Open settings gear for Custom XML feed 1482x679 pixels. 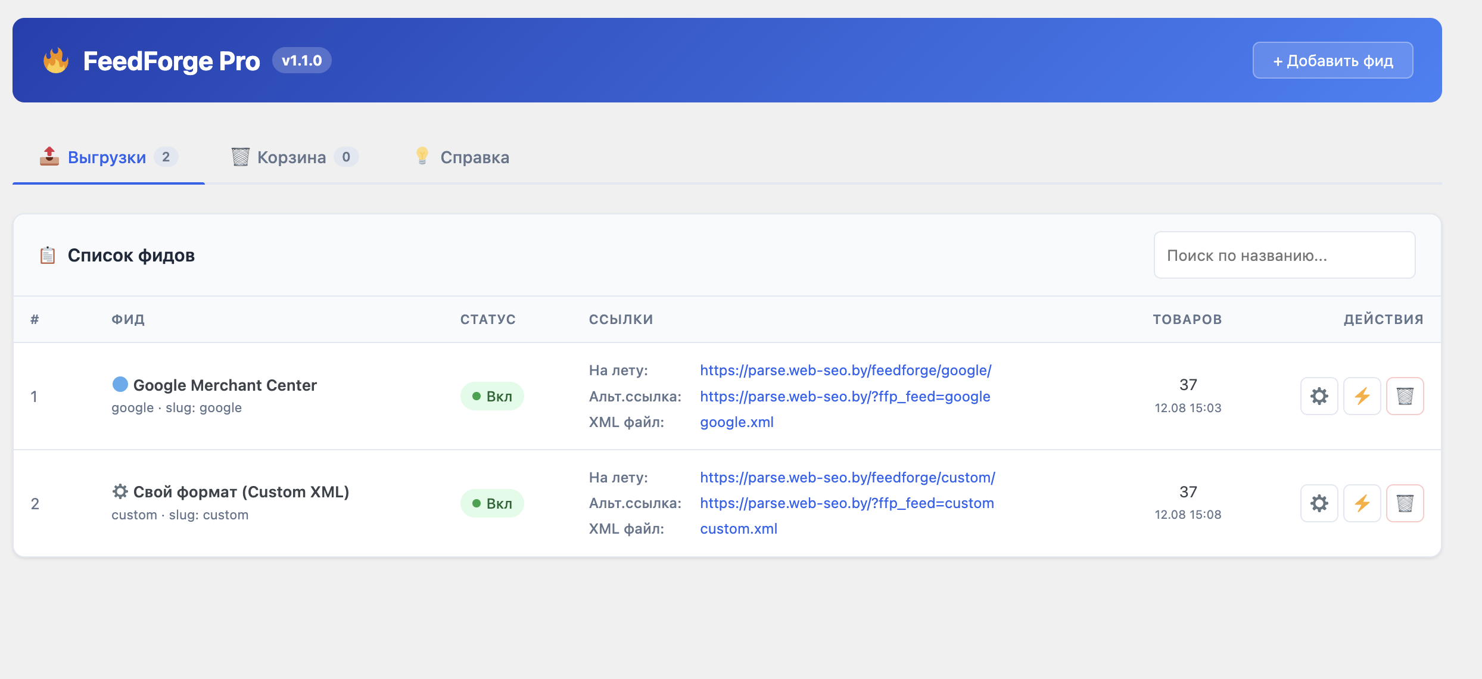click(1319, 503)
